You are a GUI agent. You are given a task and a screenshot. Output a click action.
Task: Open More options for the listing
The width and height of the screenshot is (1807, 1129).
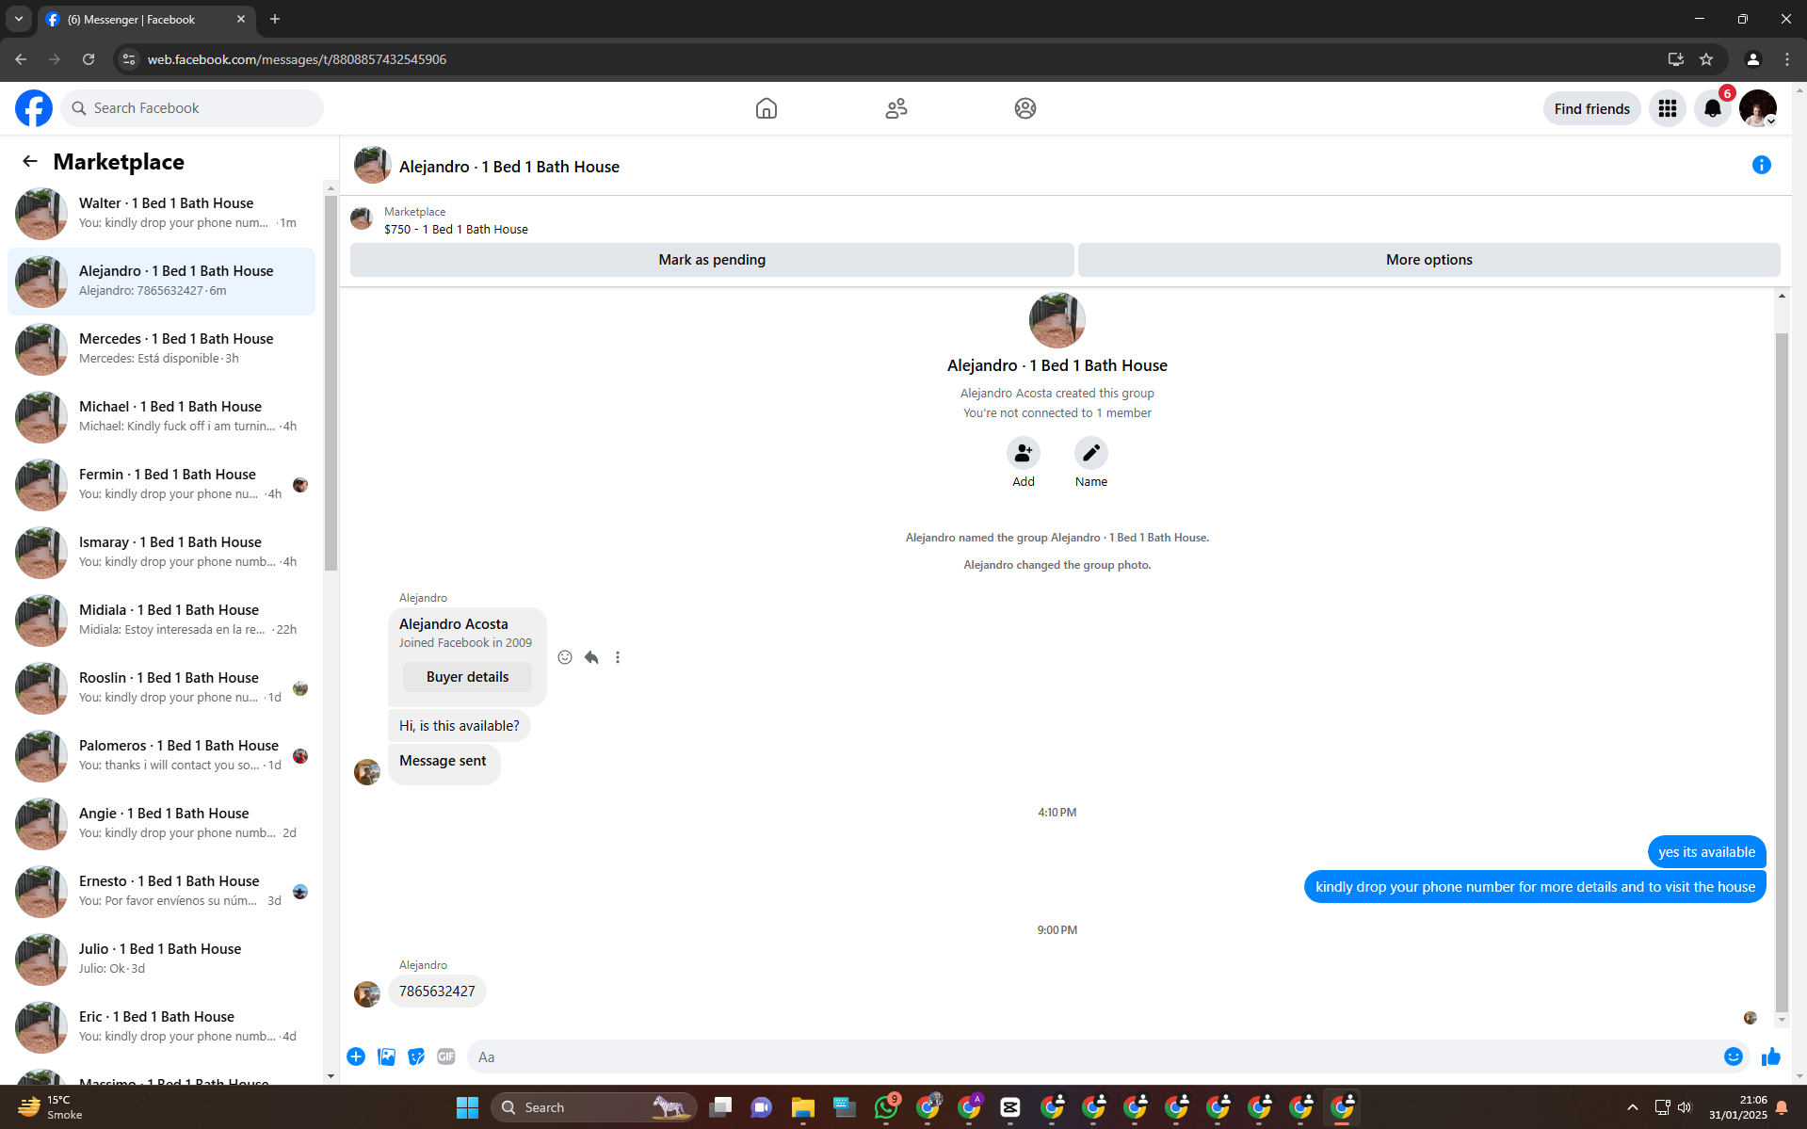(1428, 260)
